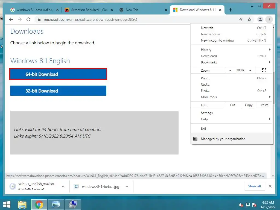Choose New tab from the menu
Image resolution: width=280 pixels, height=210 pixels.
click(232, 28)
